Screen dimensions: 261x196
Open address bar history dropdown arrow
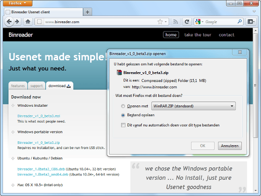(165, 22)
